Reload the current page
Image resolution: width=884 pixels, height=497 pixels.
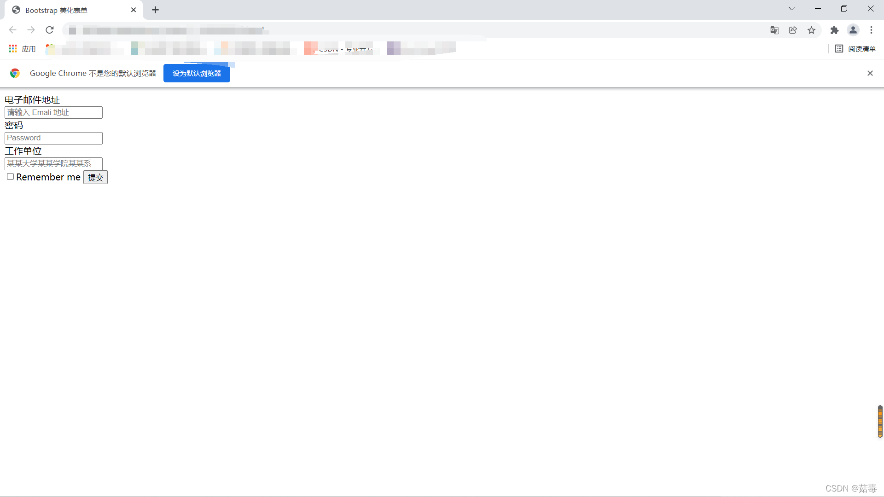50,30
